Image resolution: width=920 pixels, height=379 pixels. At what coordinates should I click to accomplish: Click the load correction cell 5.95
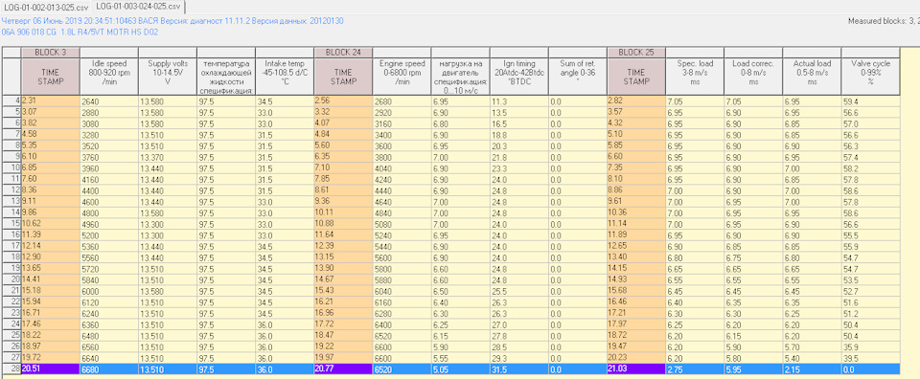tap(753, 368)
